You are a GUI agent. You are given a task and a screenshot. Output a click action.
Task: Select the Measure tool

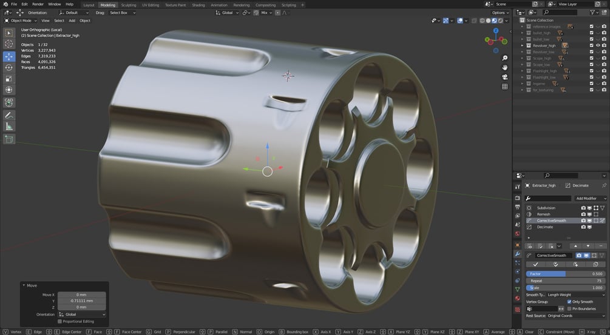click(9, 127)
